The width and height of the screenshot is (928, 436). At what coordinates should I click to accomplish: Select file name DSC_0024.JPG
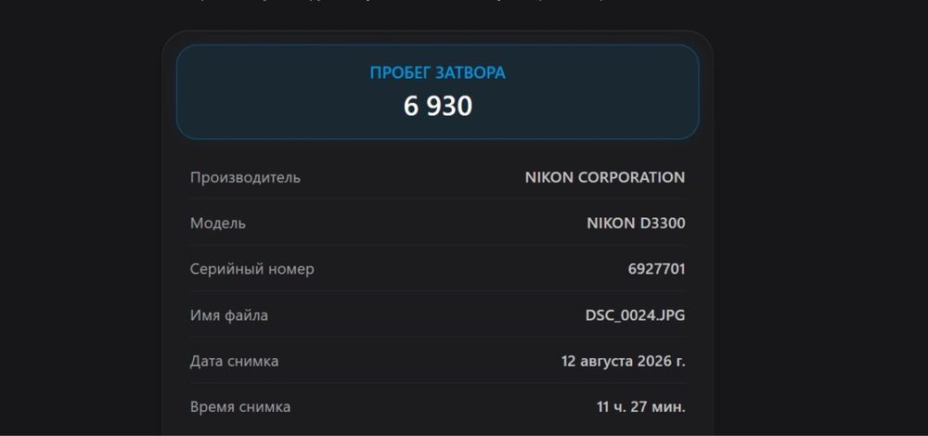pyautogui.click(x=635, y=315)
